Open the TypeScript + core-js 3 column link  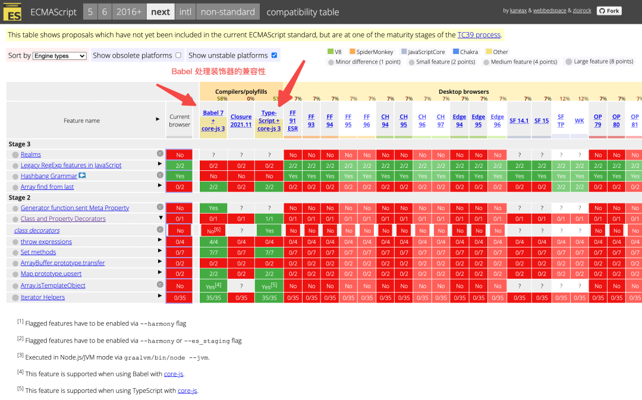269,120
